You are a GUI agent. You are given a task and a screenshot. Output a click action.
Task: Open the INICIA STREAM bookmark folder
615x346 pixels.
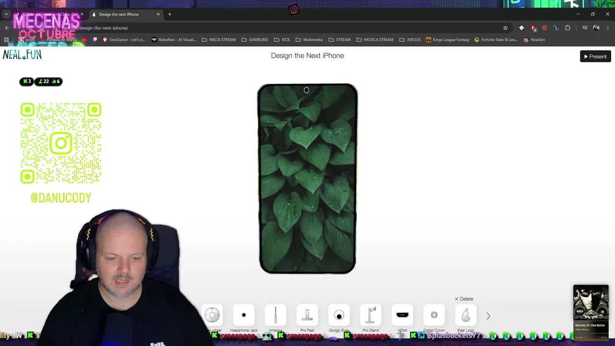point(219,39)
